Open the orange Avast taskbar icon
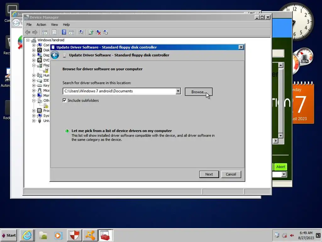The height and width of the screenshot is (242, 322). [90, 235]
